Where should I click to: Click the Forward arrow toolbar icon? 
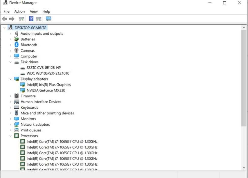click(x=12, y=19)
